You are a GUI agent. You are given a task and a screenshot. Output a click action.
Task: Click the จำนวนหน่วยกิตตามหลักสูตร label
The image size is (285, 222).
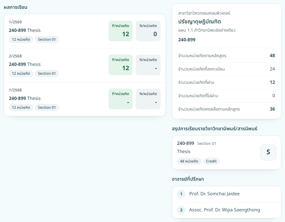pos(202,56)
